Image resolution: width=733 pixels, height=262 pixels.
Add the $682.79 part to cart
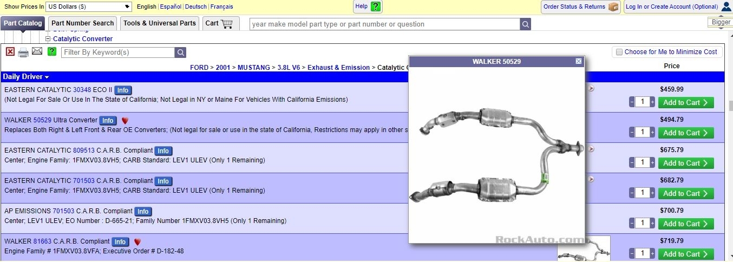(685, 193)
